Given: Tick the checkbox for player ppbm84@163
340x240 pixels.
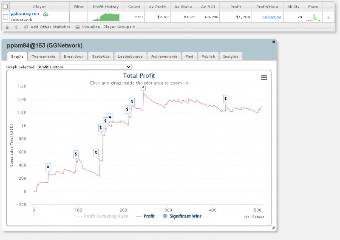Looking at the screenshot, I should point(6,17).
